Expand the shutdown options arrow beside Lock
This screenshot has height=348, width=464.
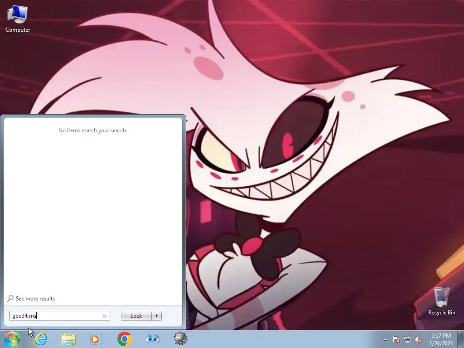[156, 316]
